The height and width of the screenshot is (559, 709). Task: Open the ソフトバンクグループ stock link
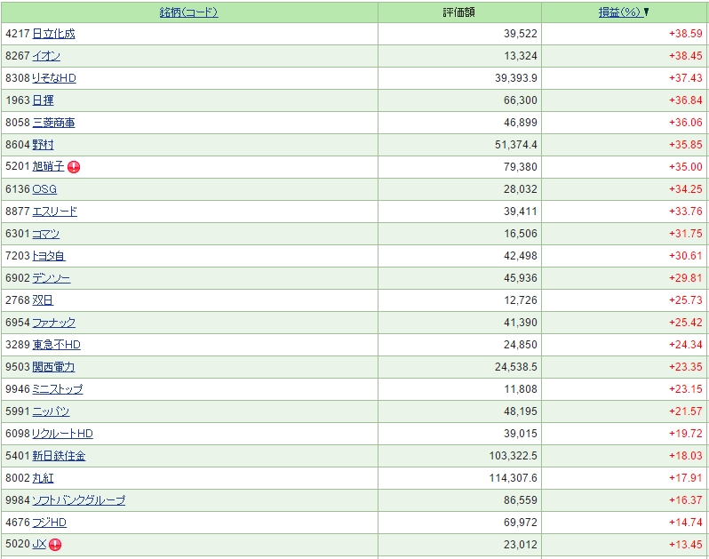click(79, 500)
